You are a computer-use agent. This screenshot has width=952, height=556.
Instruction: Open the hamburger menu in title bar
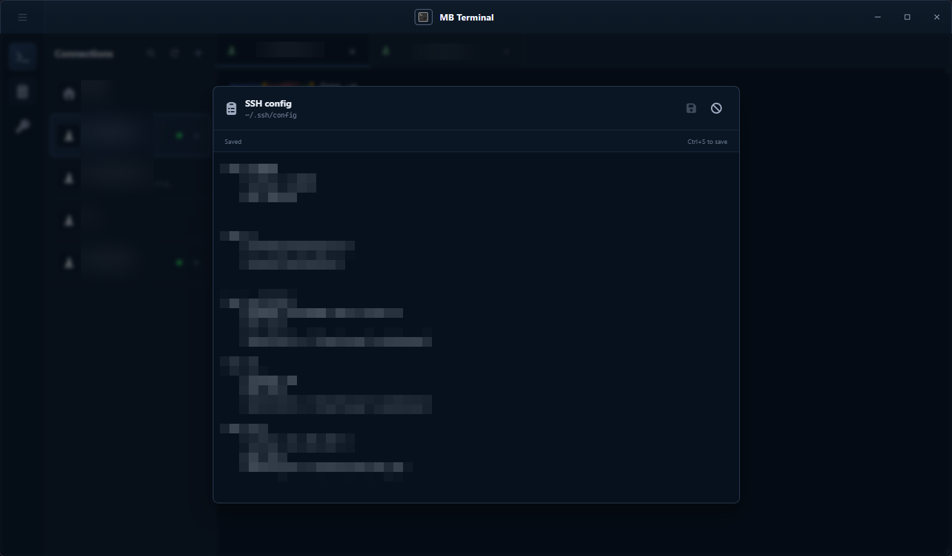pyautogui.click(x=22, y=17)
